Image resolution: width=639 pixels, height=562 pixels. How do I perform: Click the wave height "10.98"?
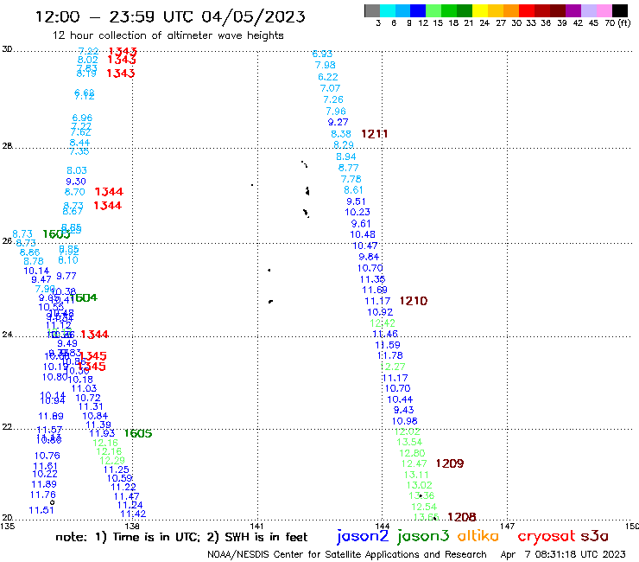tap(404, 421)
